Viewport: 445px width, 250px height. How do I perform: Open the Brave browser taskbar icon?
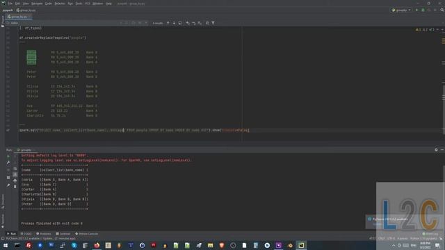[222, 245]
